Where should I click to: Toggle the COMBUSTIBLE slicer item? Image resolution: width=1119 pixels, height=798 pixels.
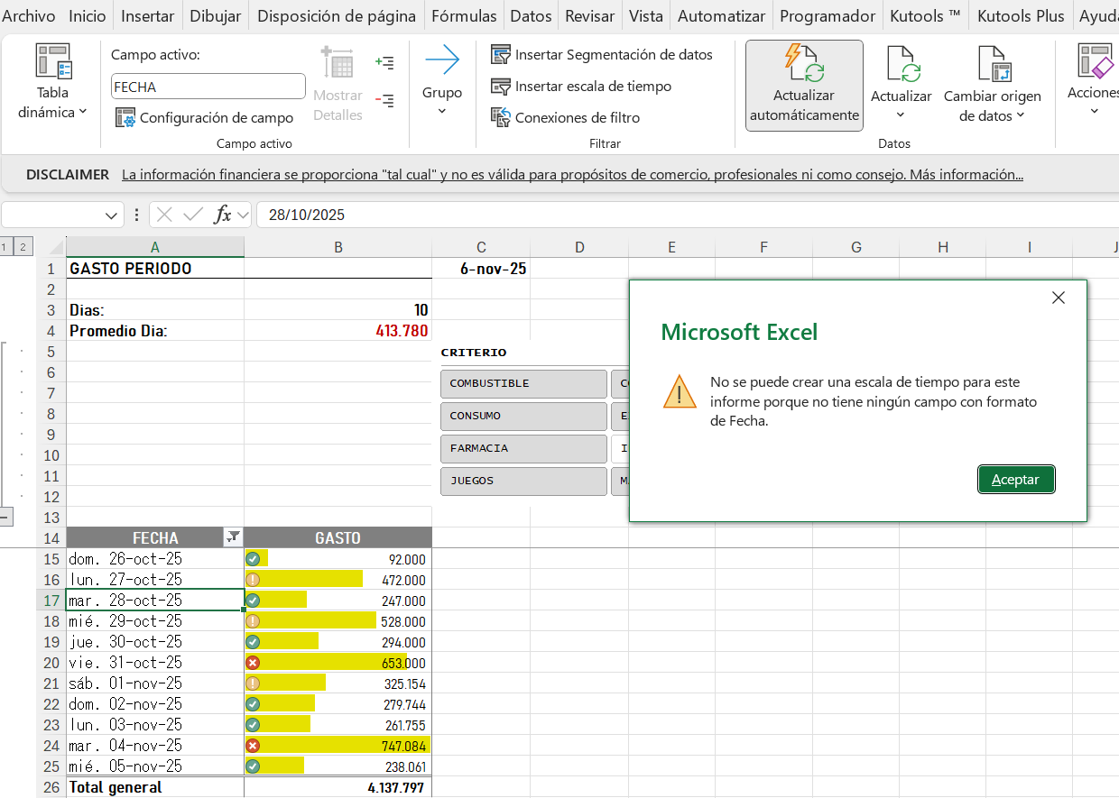(x=523, y=383)
